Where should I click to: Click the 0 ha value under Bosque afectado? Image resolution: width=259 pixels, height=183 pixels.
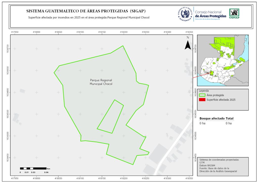pos(202,123)
